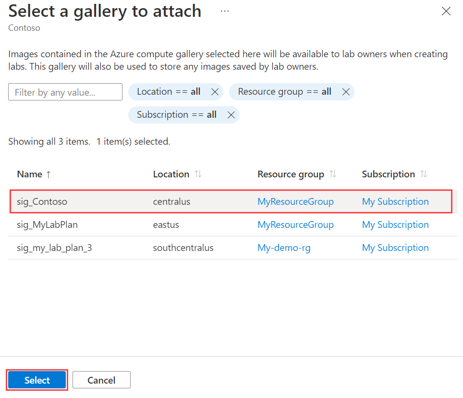Click the Select button

click(37, 380)
